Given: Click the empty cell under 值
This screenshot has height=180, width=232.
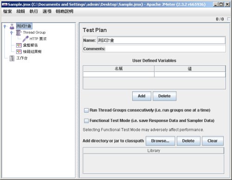Looking at the screenshot, I should click(190, 74).
